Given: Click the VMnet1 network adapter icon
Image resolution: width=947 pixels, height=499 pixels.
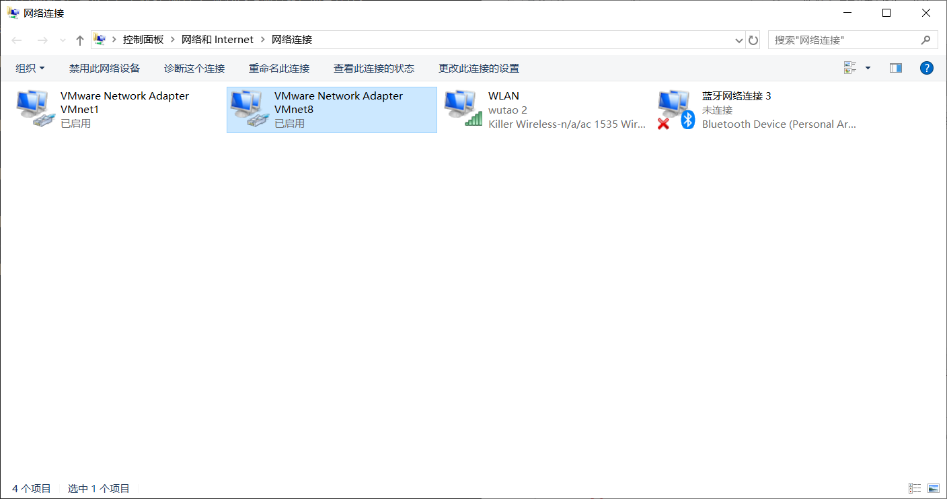Looking at the screenshot, I should pyautogui.click(x=34, y=109).
